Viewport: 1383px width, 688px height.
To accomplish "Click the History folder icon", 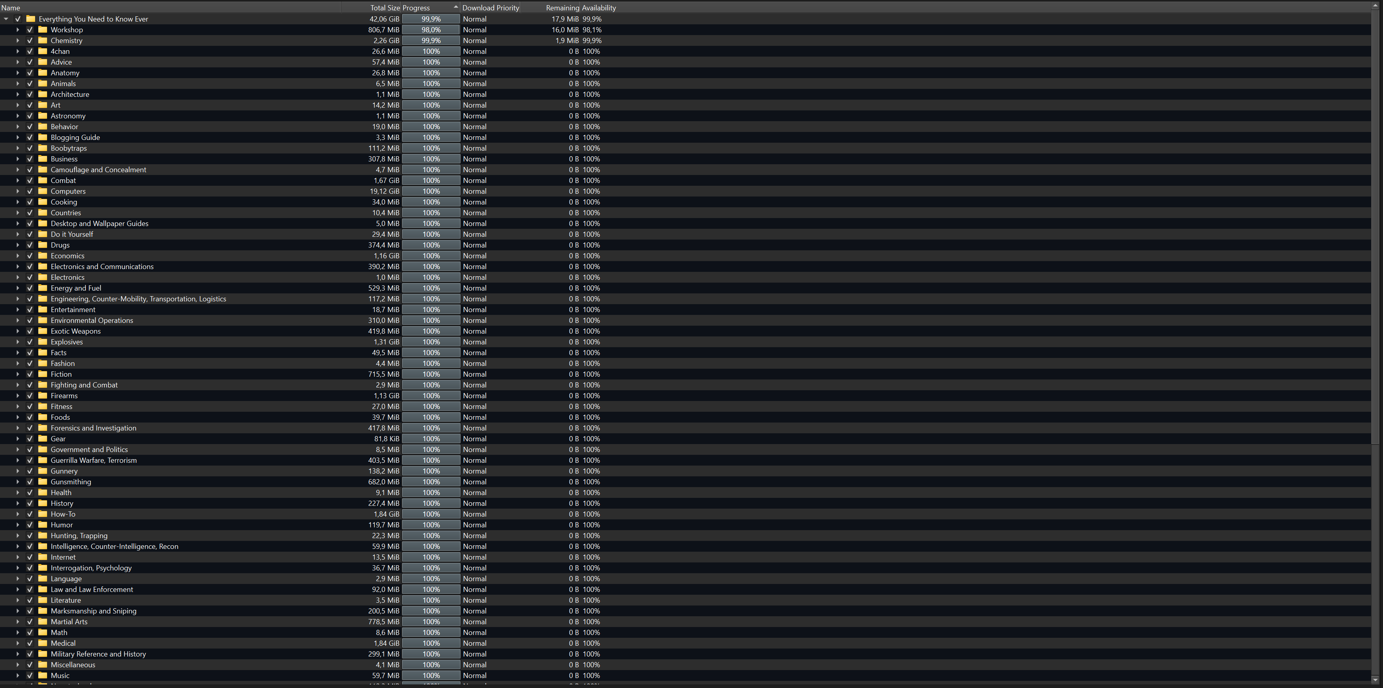I will click(43, 503).
